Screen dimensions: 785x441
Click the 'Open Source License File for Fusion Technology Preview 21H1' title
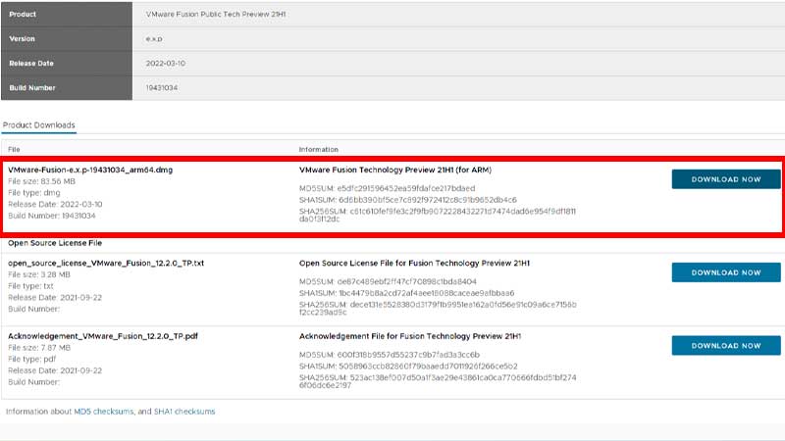click(414, 263)
